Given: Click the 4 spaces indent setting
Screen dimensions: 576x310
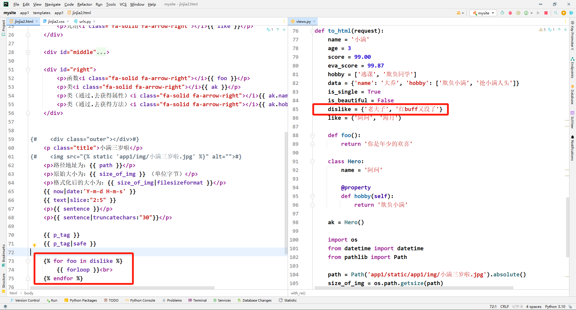Looking at the screenshot, I should coord(534,306).
